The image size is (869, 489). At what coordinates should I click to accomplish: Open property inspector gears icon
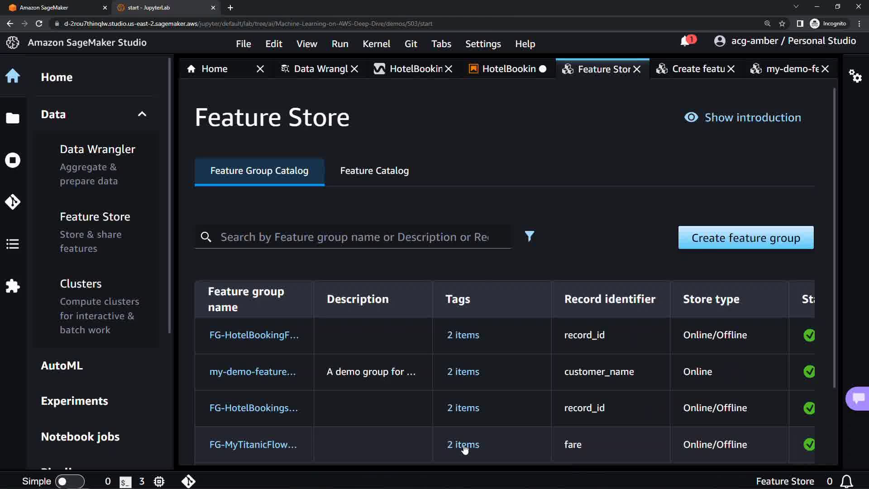pos(855,76)
